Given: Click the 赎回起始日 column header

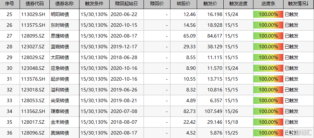Looking at the screenshot, I should [126, 4].
